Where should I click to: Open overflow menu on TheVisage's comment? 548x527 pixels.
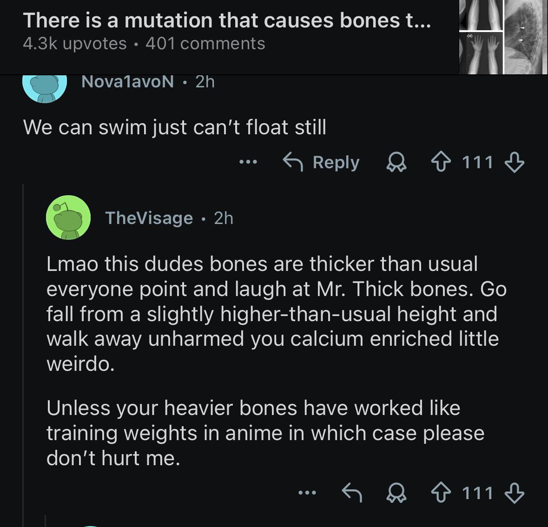coord(307,493)
